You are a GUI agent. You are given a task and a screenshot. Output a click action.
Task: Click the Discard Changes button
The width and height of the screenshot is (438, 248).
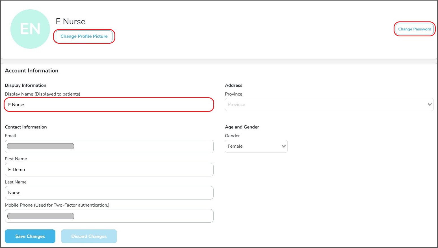[x=89, y=236]
